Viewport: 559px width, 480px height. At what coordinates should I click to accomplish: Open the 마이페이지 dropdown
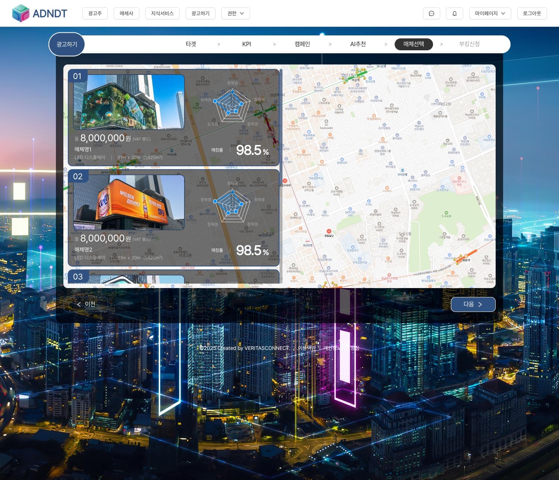point(490,13)
